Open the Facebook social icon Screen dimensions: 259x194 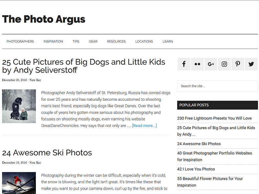tap(184, 64)
